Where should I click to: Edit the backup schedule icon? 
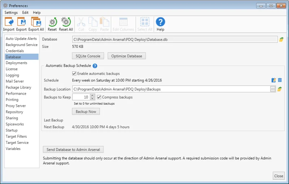click(x=273, y=80)
